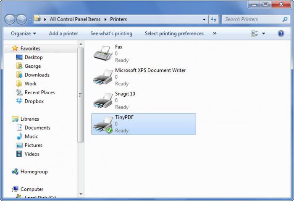The width and height of the screenshot is (294, 201).
Task: Show more toolbar commands with double chevron
Action: (x=215, y=33)
